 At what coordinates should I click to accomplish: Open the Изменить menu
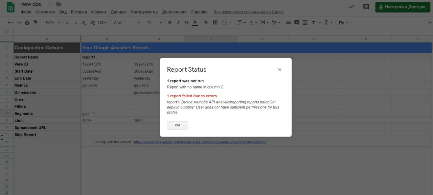click(45, 12)
